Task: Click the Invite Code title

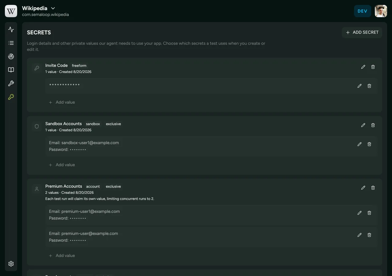Action: point(56,65)
